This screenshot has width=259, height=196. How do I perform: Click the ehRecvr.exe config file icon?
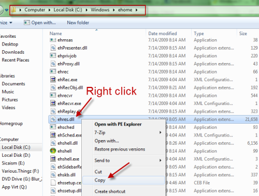53,103
